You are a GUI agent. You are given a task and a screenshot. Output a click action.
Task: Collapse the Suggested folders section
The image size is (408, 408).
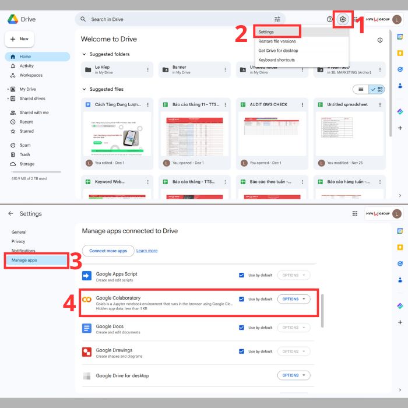tap(84, 54)
